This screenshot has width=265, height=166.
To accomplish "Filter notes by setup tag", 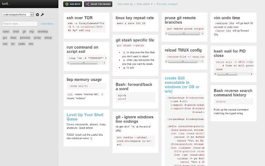I will tap(48, 38).
